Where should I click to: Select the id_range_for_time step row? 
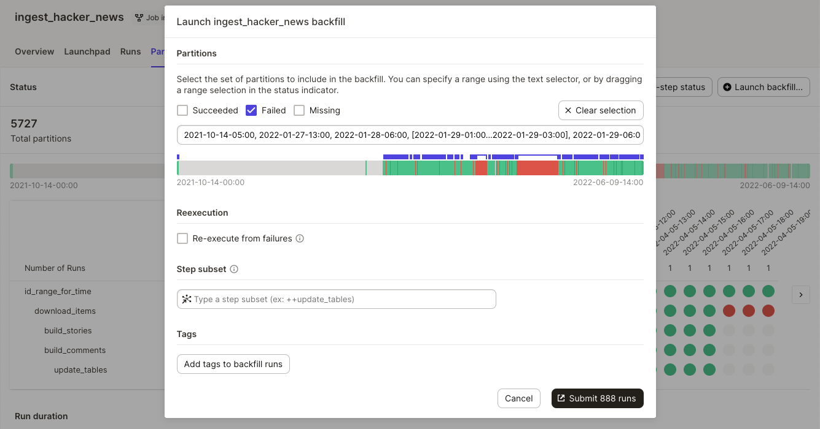pyautogui.click(x=58, y=291)
